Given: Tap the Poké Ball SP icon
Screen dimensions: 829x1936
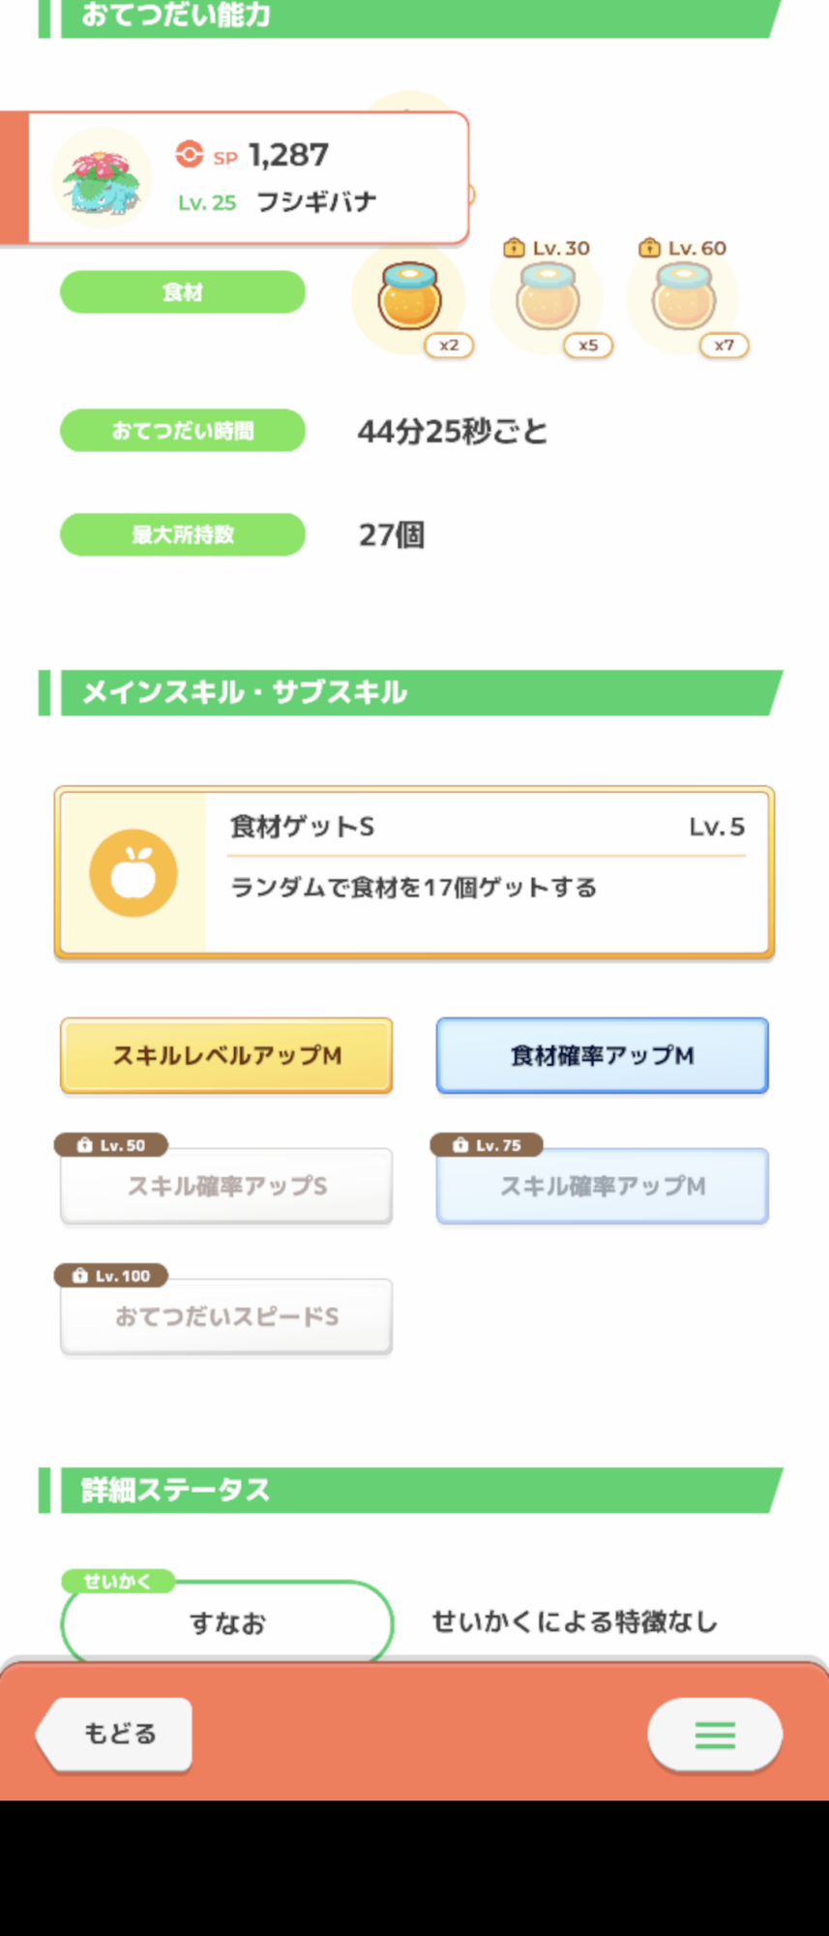Looking at the screenshot, I should click(x=190, y=154).
